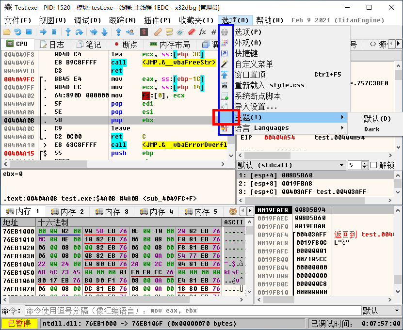Run the program with the right arrow icon

(43, 32)
